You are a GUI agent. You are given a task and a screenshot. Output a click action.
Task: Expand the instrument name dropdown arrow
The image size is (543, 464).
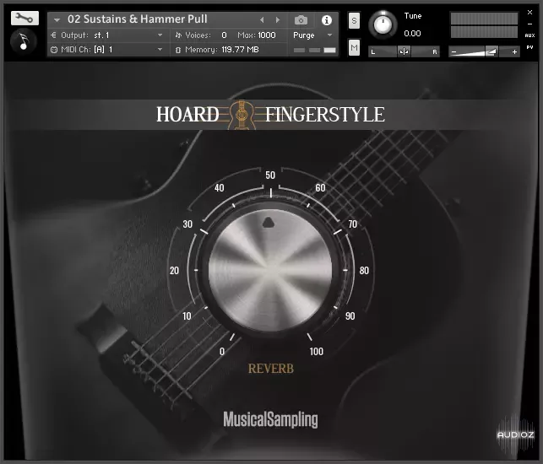[x=57, y=20]
